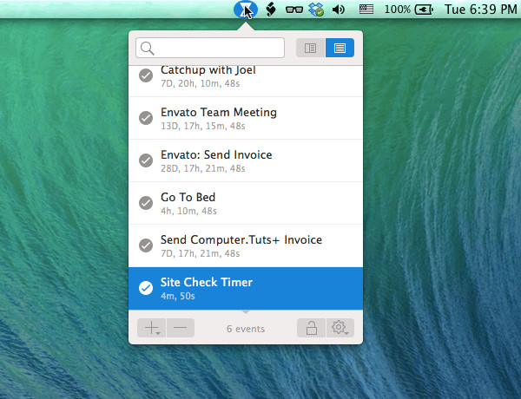Toggle the padlock lock button
521x399 pixels.
click(x=312, y=328)
